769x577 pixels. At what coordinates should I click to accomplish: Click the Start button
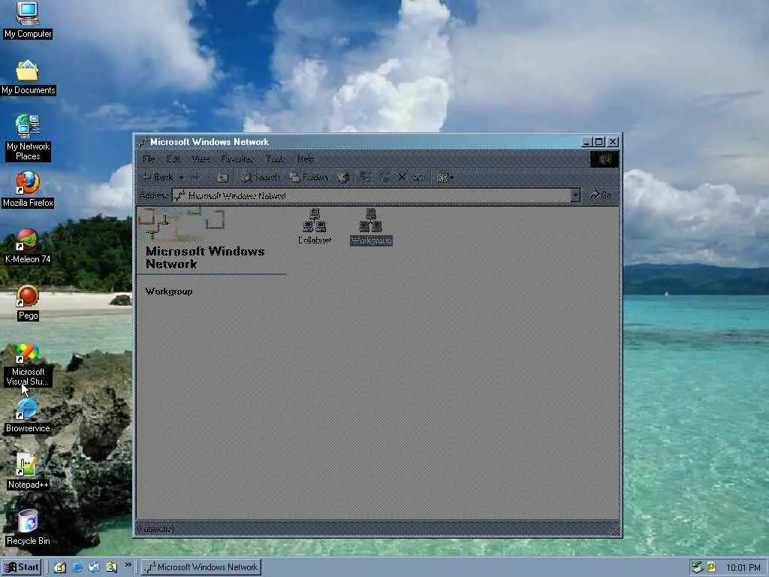click(21, 567)
